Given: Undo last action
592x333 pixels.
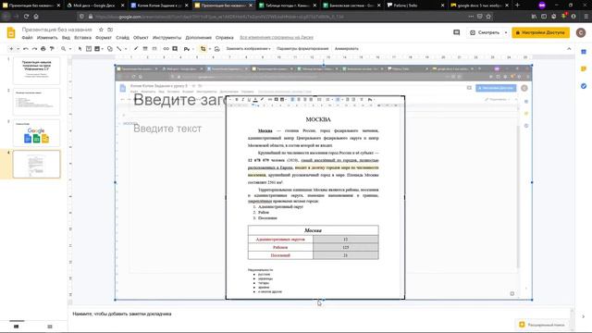Looking at the screenshot, I should pyautogui.click(x=25, y=49).
